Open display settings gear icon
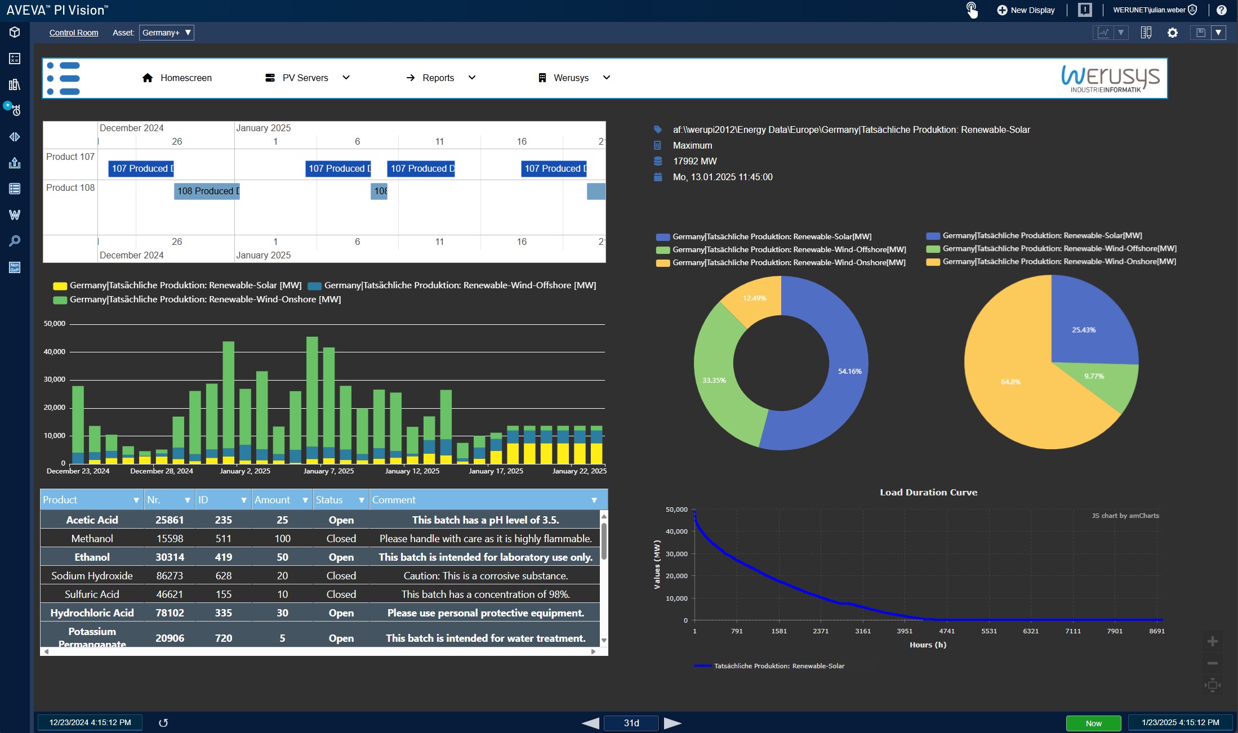1238x733 pixels. [x=1173, y=33]
